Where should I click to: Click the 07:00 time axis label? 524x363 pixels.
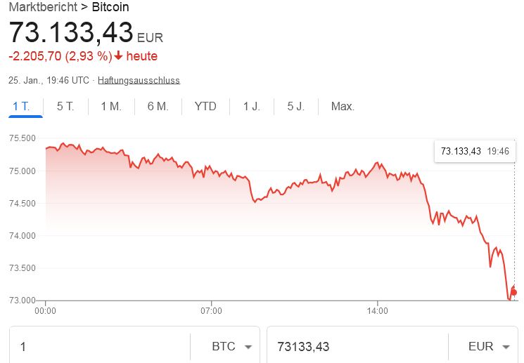211,310
